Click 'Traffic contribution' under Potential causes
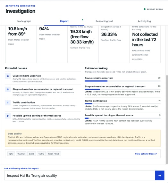Image resolution: width=168 pixels, height=183 pixels. pos(24,102)
